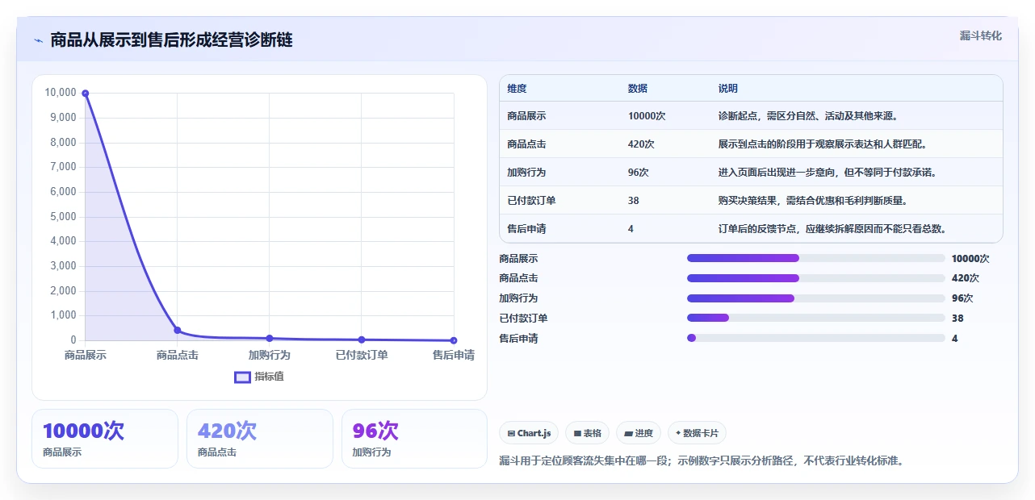This screenshot has height=500, width=1035.
Task: Select the 已付款订单 data point on the chart
Action: click(x=362, y=340)
